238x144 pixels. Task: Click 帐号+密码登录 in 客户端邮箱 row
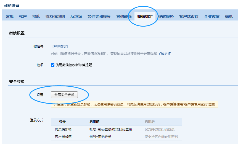(100, 137)
